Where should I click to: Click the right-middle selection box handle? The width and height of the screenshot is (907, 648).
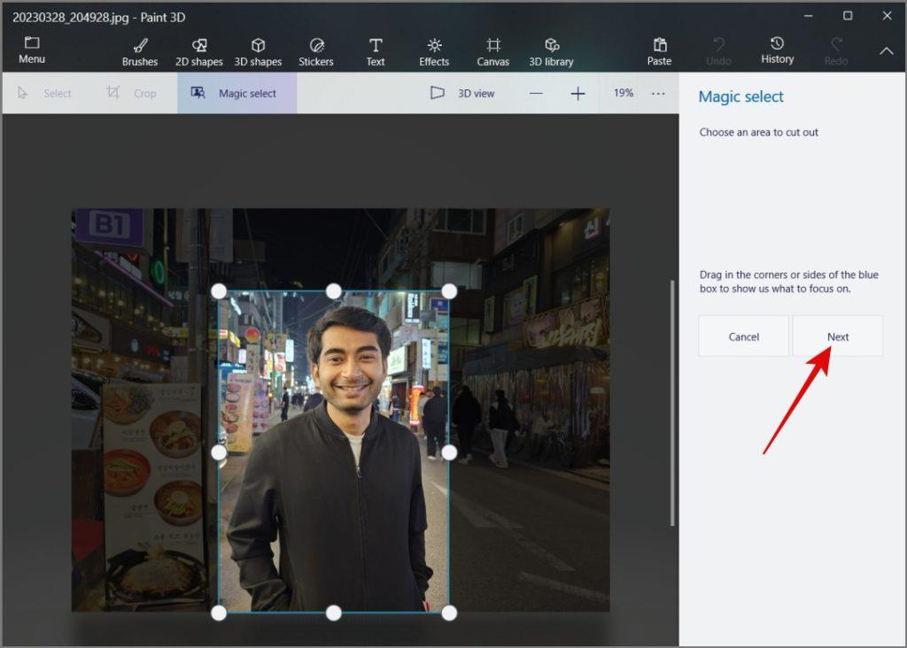[x=449, y=452]
